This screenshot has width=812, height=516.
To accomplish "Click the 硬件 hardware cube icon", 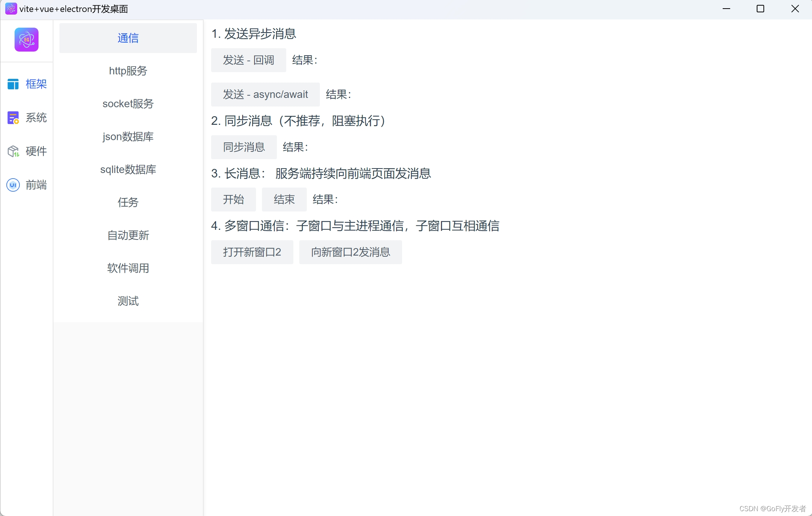I will (13, 151).
